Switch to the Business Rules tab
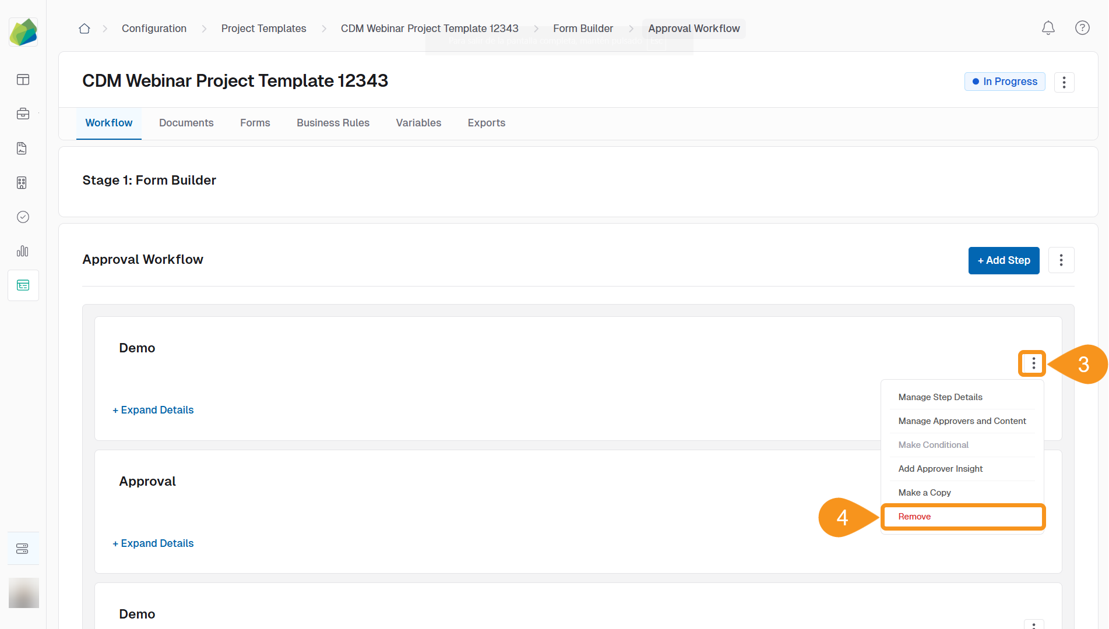The width and height of the screenshot is (1109, 629). (333, 123)
